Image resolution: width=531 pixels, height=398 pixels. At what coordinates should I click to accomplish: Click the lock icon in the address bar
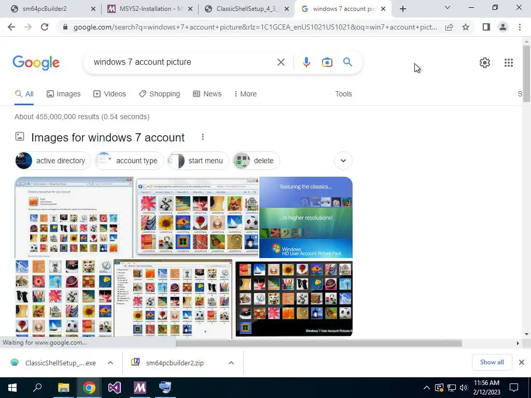coord(65,27)
